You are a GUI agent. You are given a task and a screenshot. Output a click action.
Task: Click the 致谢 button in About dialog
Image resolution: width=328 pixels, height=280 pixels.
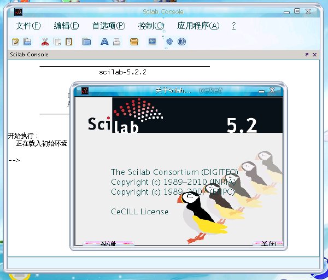[x=108, y=243]
